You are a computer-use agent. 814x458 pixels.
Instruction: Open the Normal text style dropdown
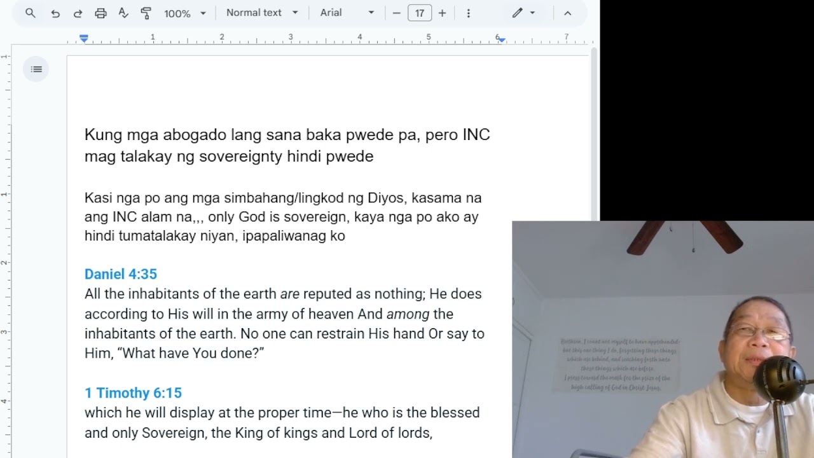pyautogui.click(x=262, y=13)
